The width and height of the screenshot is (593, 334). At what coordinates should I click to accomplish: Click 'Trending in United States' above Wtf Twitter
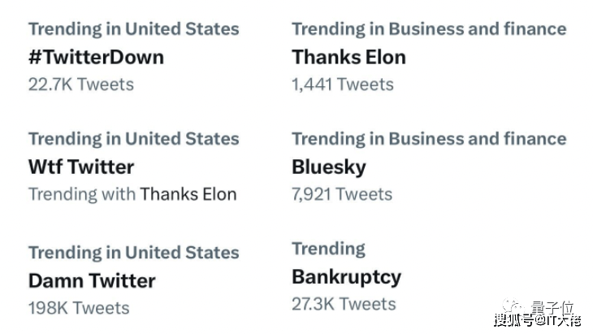point(133,139)
